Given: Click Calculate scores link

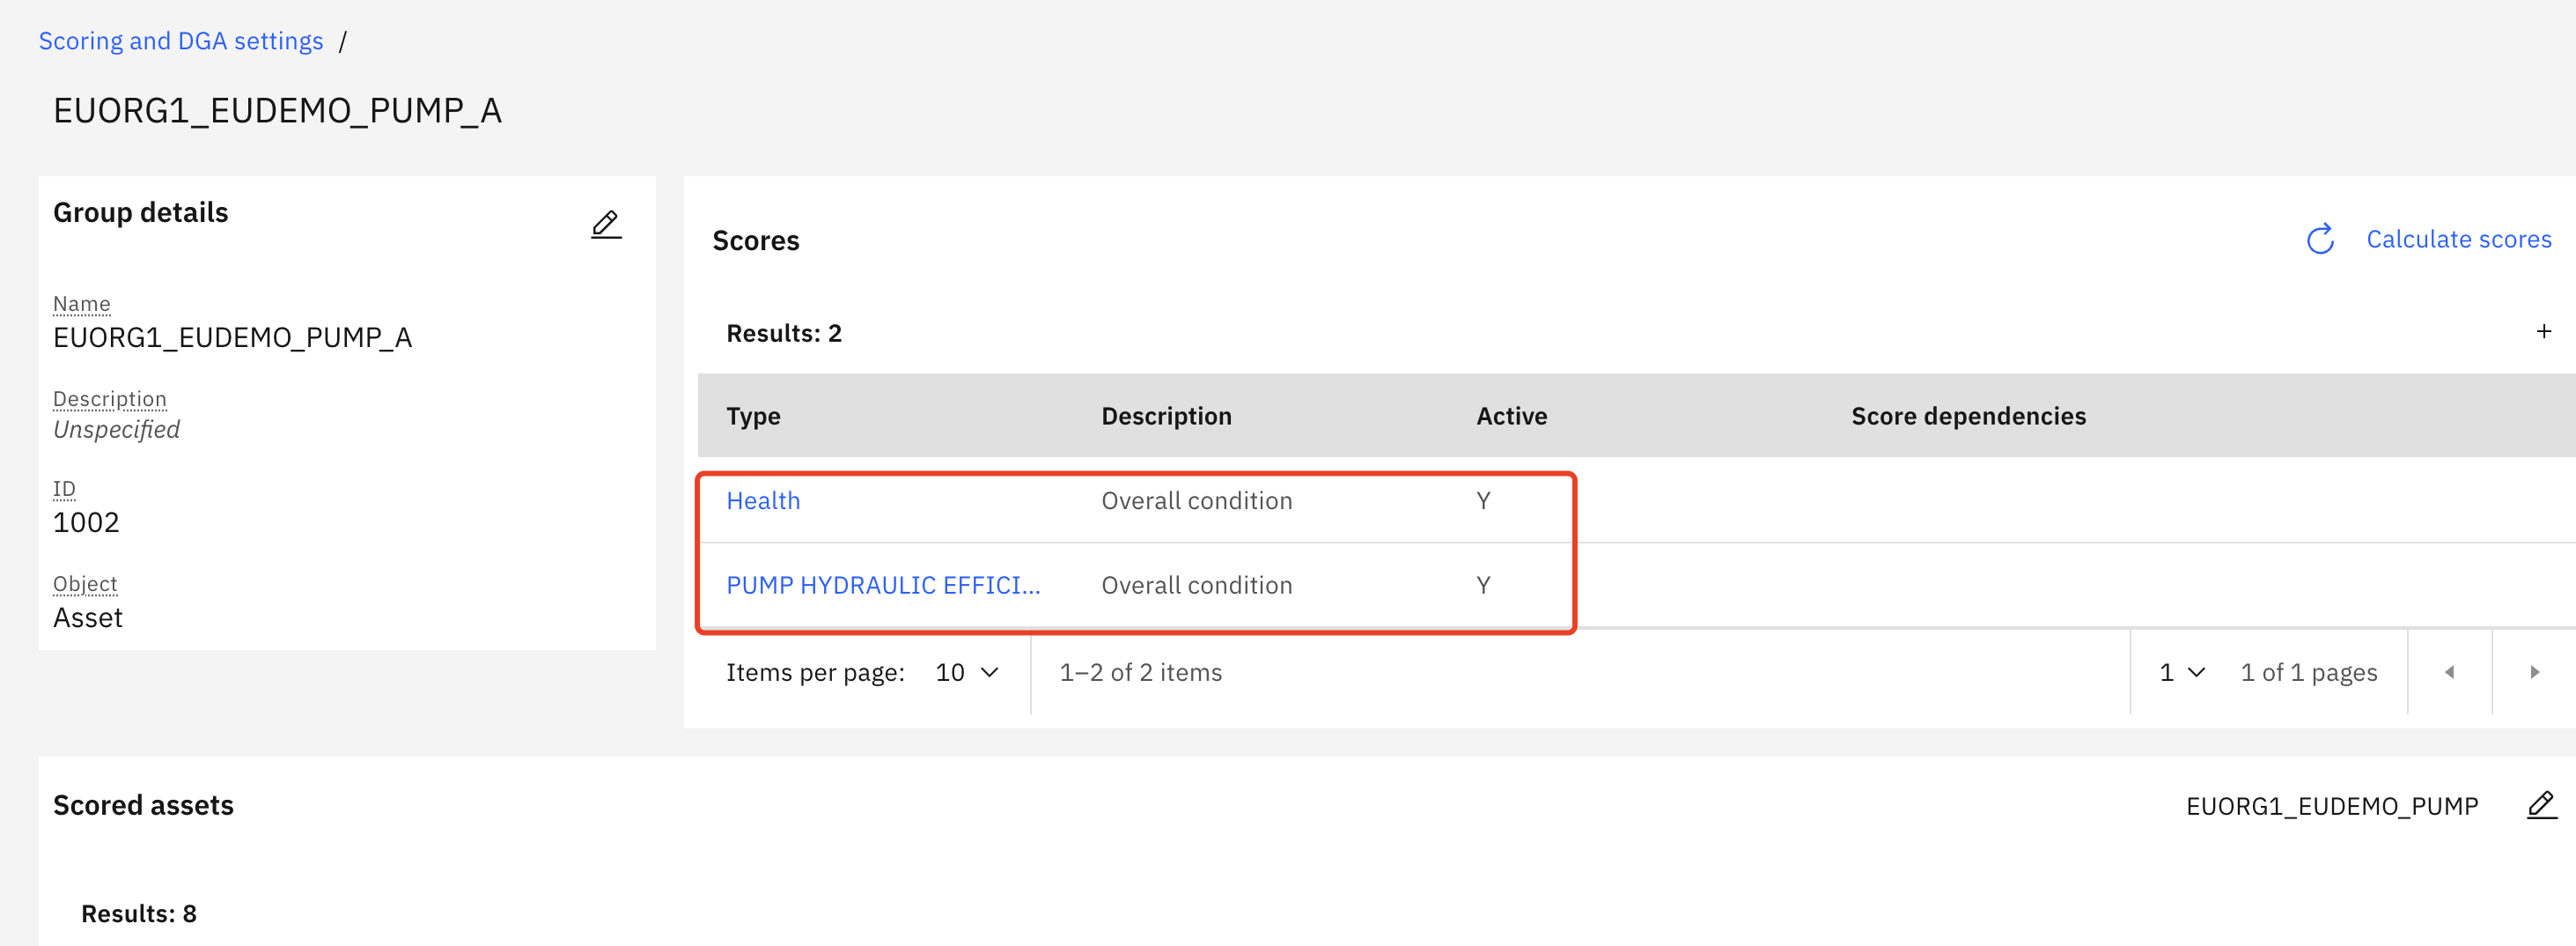Looking at the screenshot, I should [x=2458, y=239].
